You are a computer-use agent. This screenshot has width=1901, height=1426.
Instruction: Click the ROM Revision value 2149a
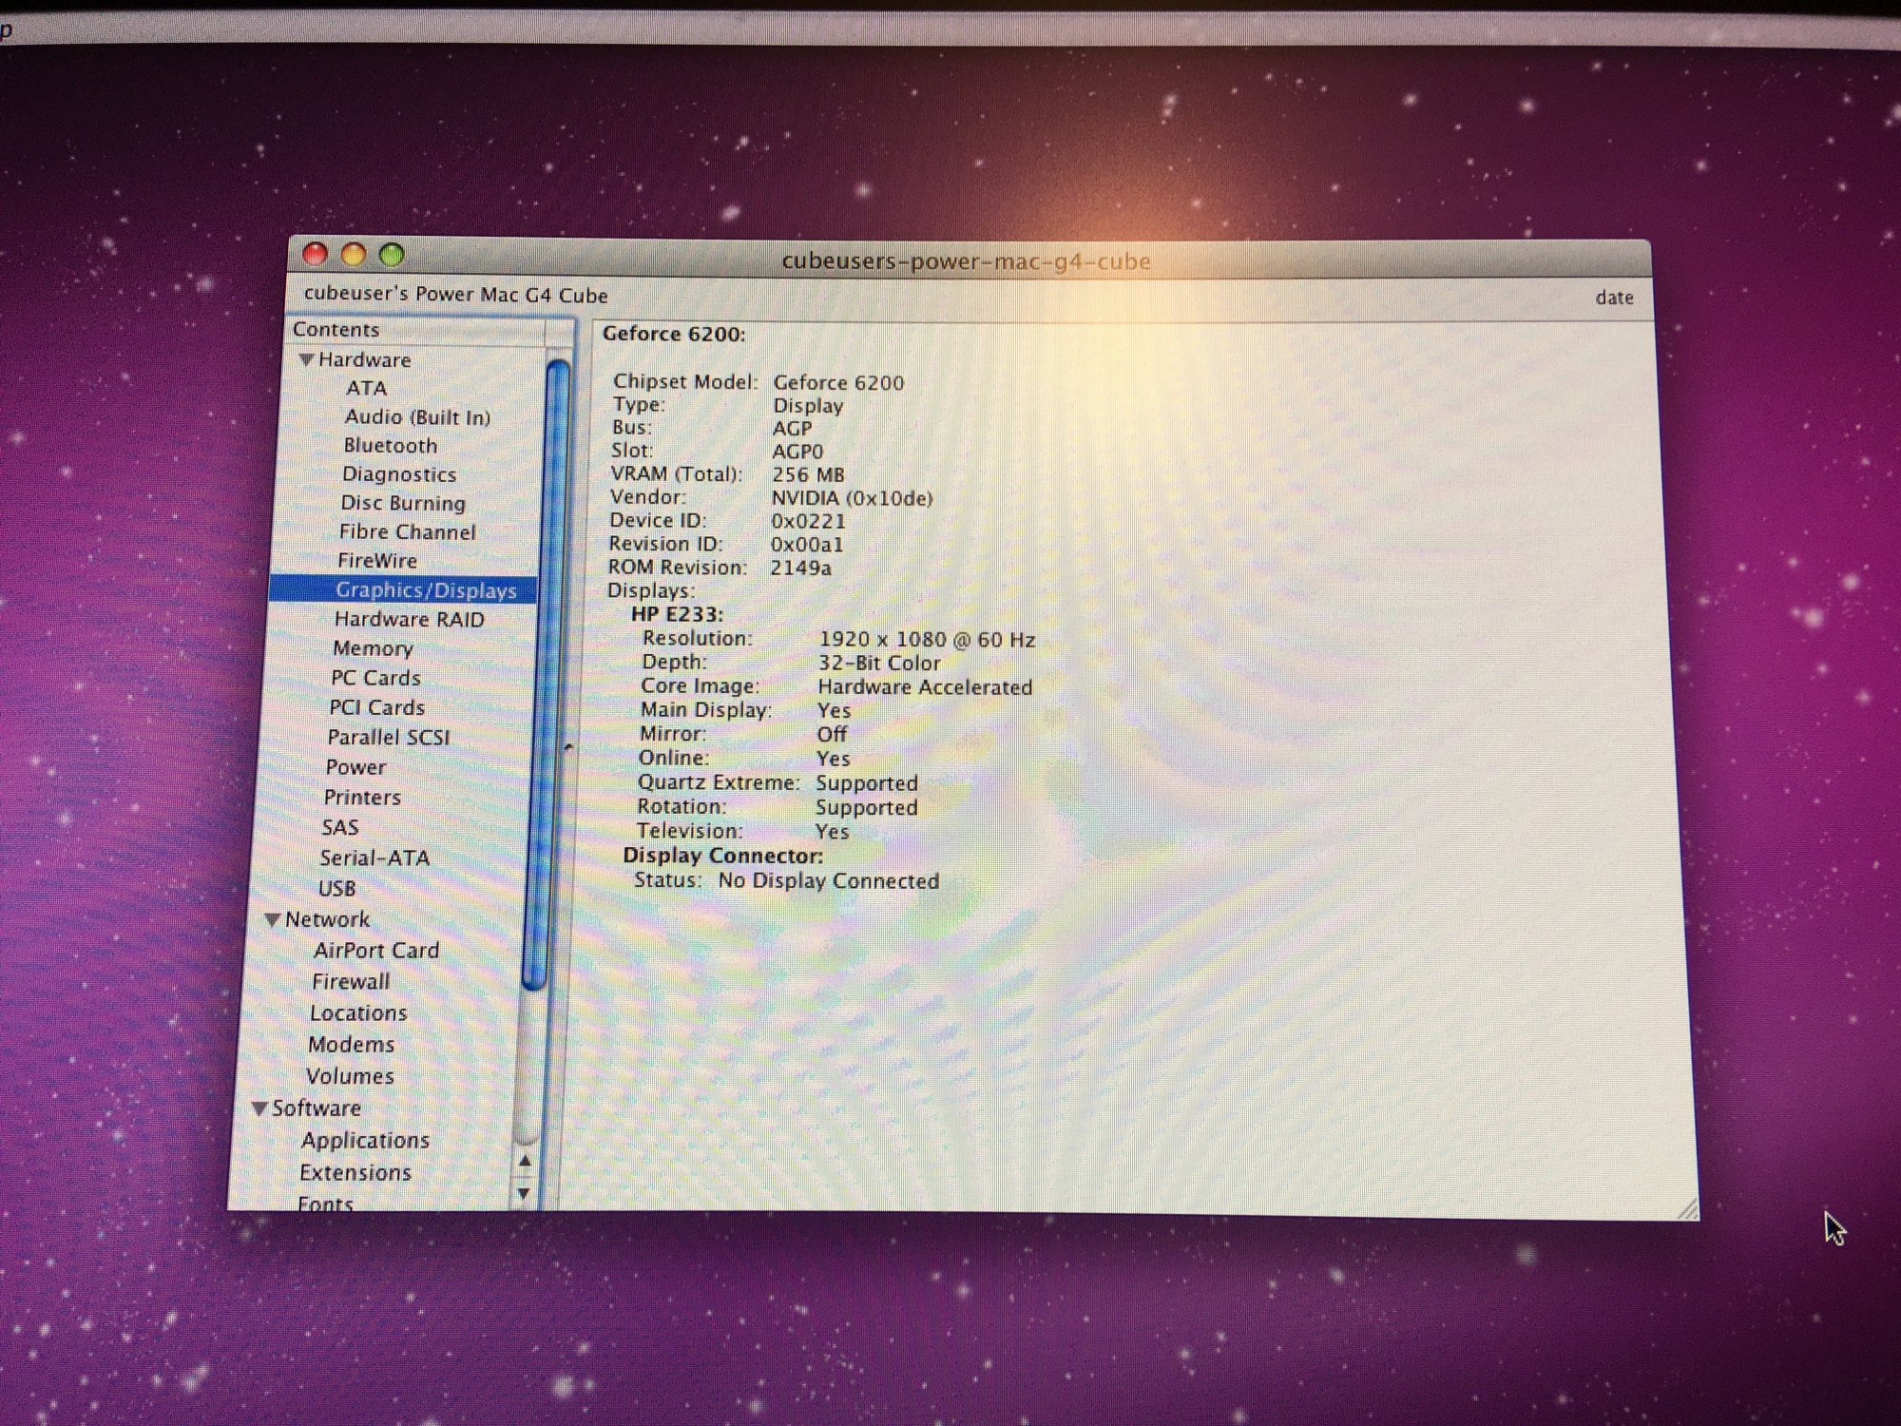pos(800,568)
